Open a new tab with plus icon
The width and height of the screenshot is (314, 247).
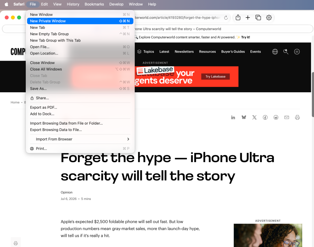pos(248,18)
